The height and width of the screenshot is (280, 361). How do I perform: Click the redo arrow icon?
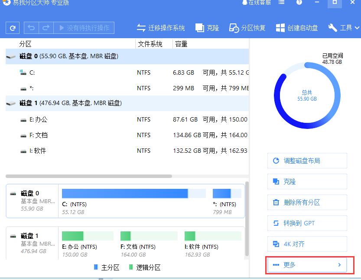pyautogui.click(x=45, y=28)
